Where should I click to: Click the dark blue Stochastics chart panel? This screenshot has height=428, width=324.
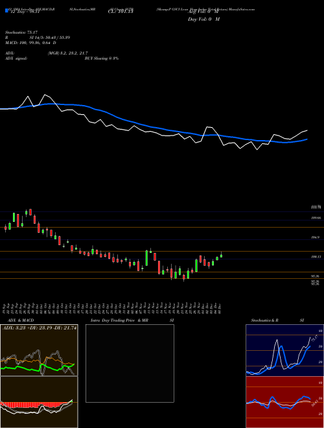[x=284, y=350]
